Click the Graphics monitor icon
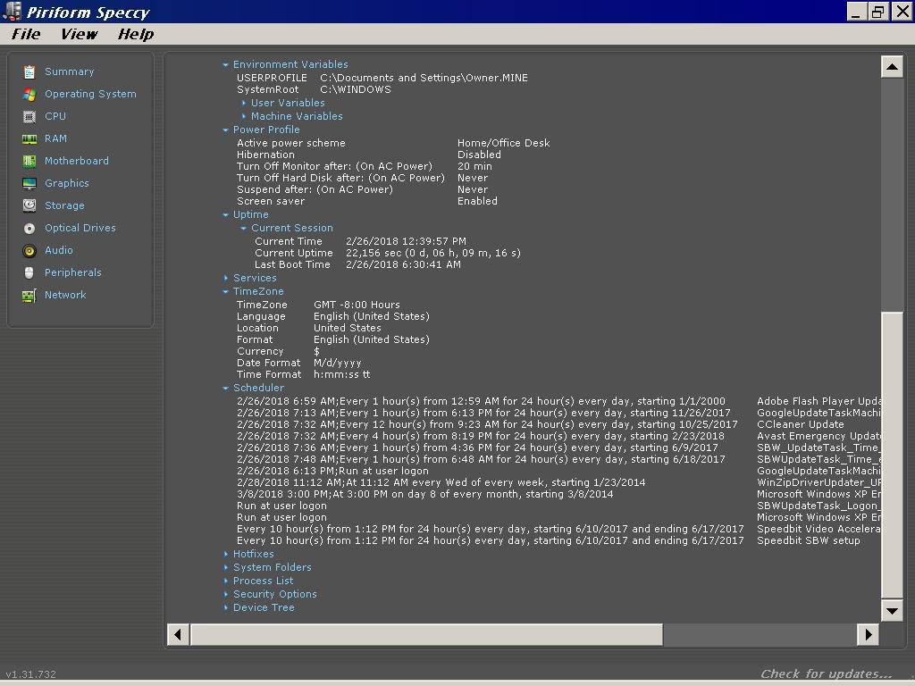This screenshot has width=915, height=686. [29, 184]
